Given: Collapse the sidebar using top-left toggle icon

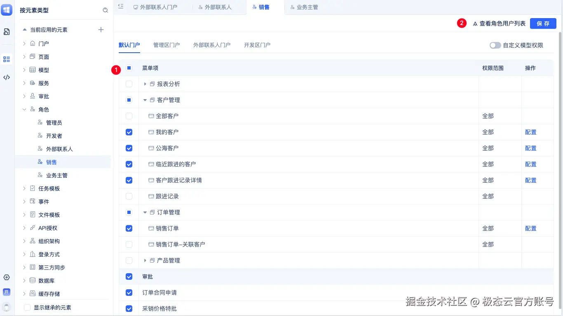Looking at the screenshot, I should (120, 6).
